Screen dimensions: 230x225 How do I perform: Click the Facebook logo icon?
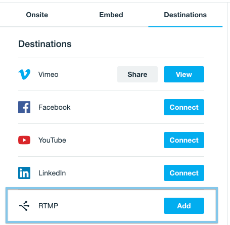pos(24,107)
